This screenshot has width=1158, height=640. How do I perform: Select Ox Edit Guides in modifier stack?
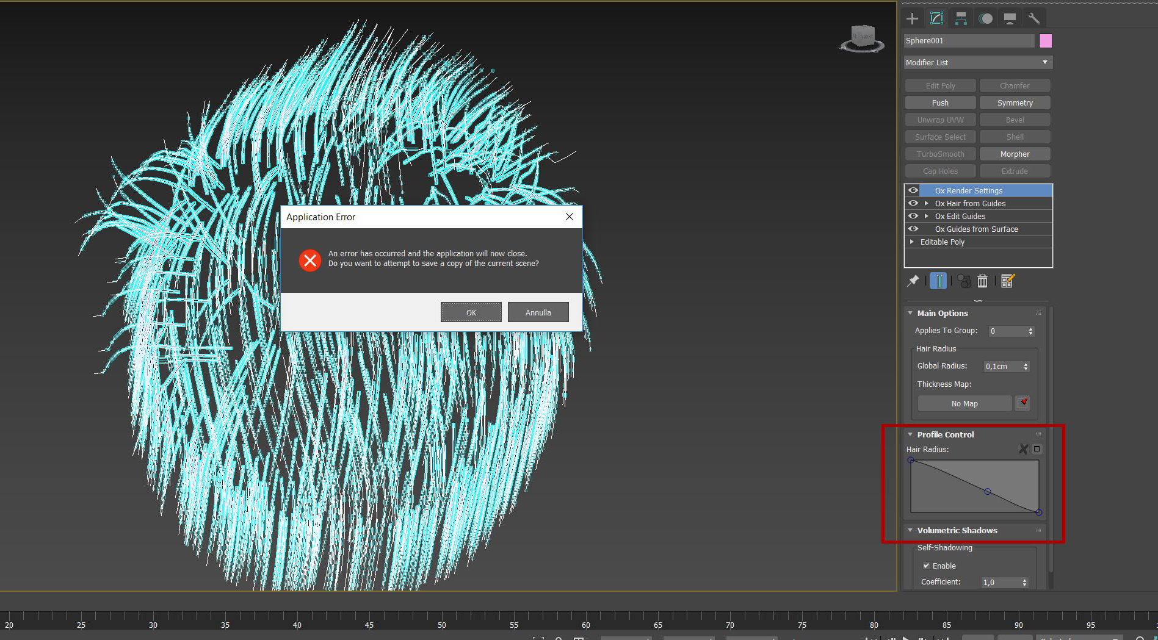point(960,216)
